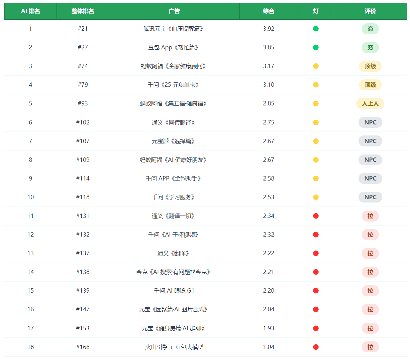Click the green light dot in 豆包 App row

click(x=316, y=47)
